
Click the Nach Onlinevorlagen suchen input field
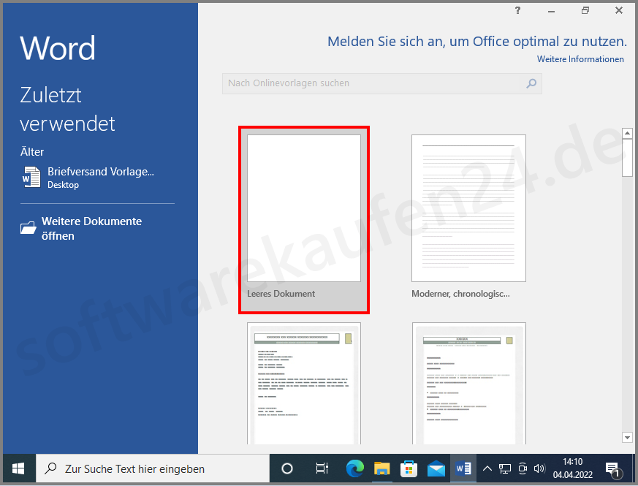pos(365,83)
